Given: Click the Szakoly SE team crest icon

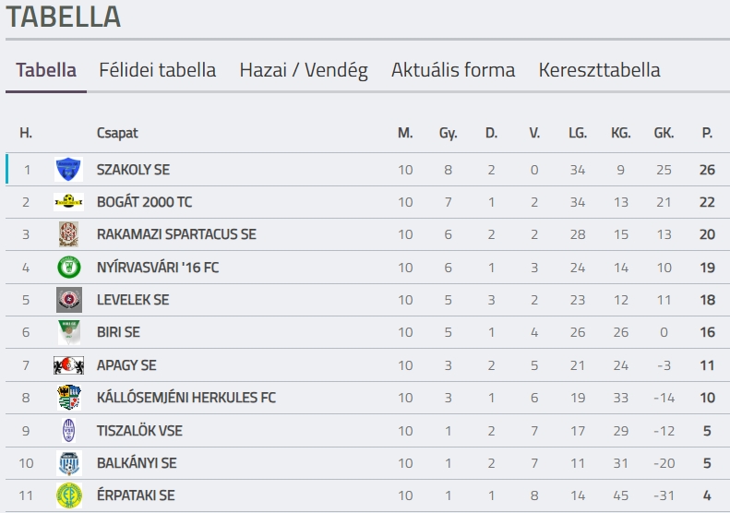Looking at the screenshot, I should (68, 170).
